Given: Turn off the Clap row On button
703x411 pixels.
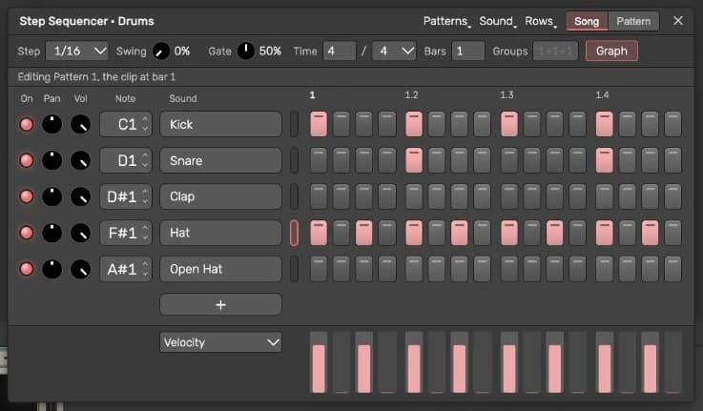Looking at the screenshot, I should point(27,196).
